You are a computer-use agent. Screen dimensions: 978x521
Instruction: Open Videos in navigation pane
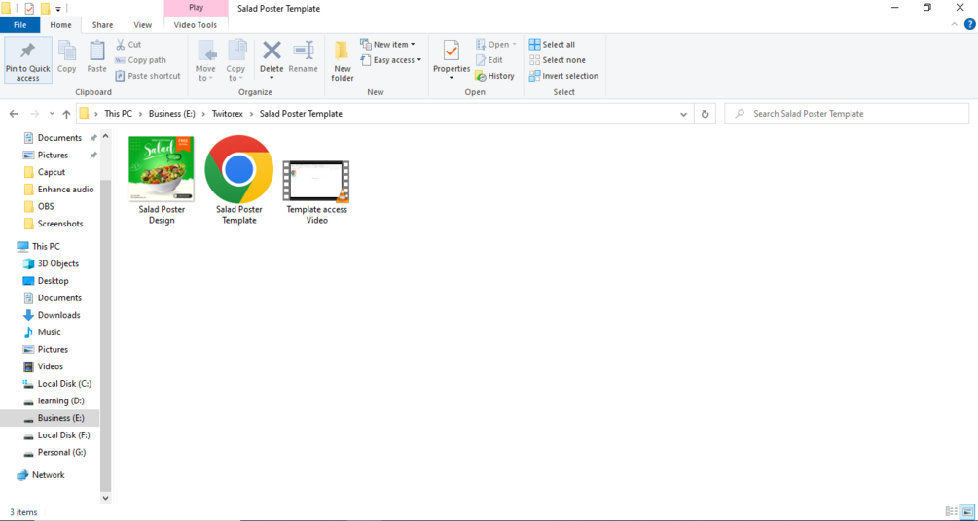(50, 366)
